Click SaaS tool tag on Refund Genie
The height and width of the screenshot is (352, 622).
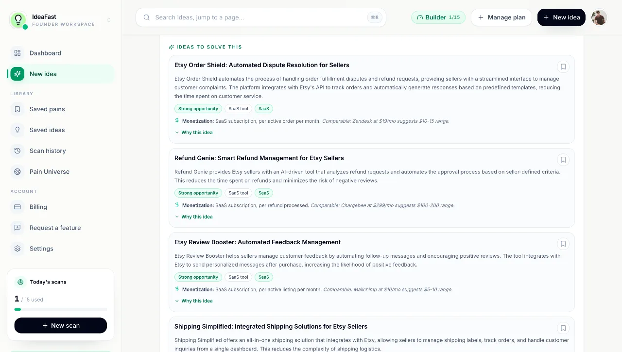coord(238,193)
